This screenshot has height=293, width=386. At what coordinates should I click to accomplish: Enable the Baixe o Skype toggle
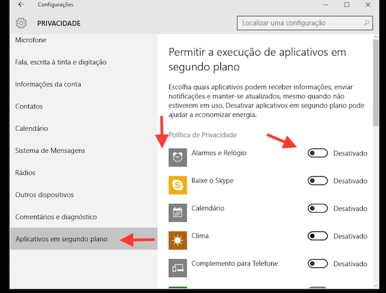pyautogui.click(x=317, y=181)
